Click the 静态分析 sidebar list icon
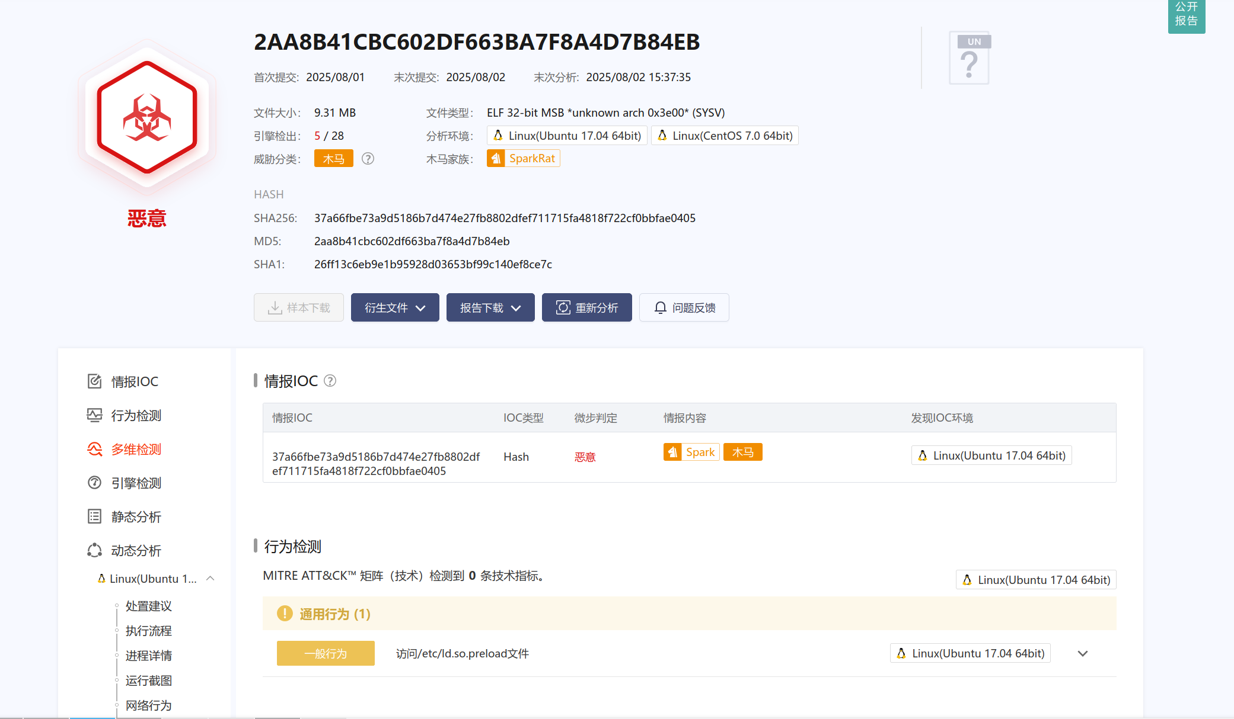Image resolution: width=1234 pixels, height=719 pixels. pos(94,516)
